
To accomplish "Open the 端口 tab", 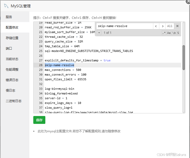I will pos(15,48).
